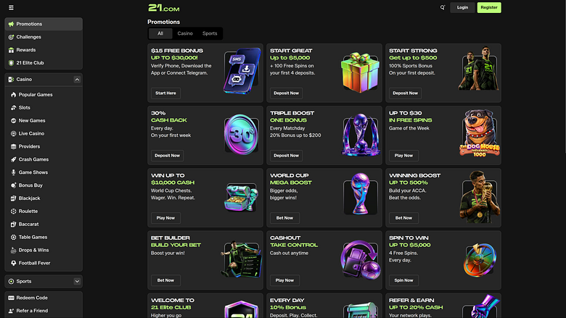Open the Every Day 10% Bonus card
Image resolution: width=566 pixels, height=318 pixels.
coord(324,306)
